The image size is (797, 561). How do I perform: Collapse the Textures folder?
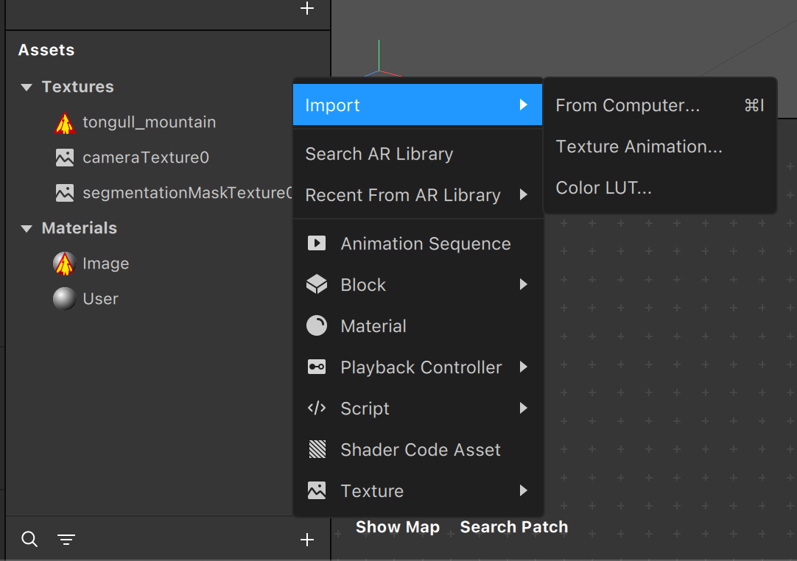tap(27, 87)
